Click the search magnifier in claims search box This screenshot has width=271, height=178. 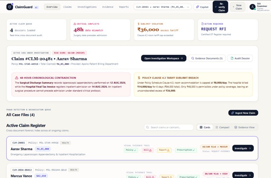(147, 127)
